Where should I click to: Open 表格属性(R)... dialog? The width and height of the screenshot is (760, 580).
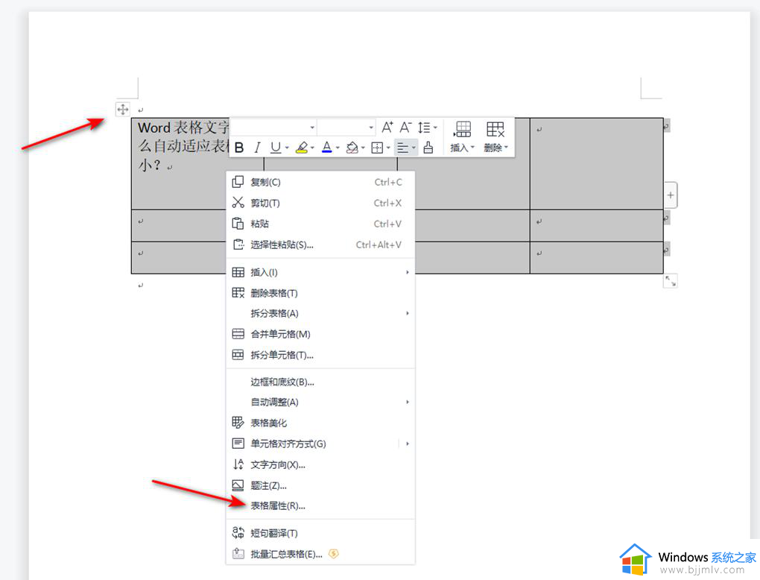coord(320,505)
